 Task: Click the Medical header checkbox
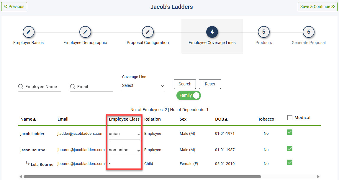pyautogui.click(x=289, y=117)
